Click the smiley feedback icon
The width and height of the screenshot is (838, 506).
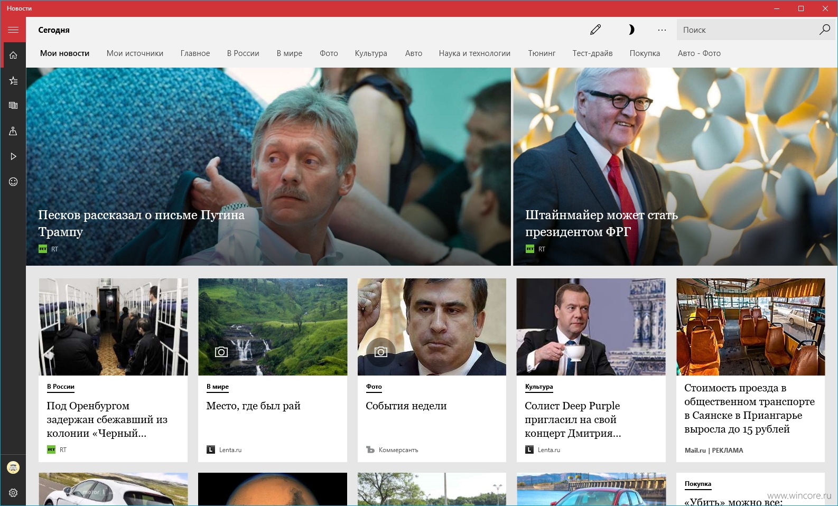pos(13,182)
